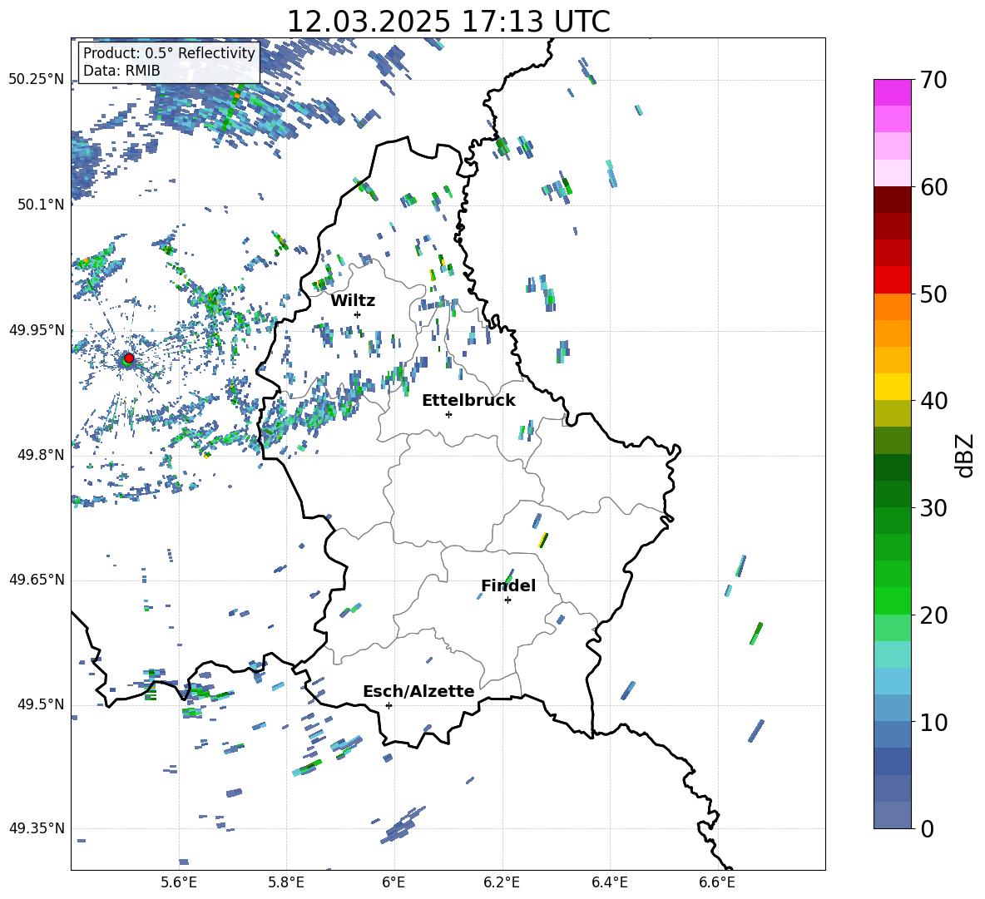This screenshot has height=899, width=985.
Task: Click the colorbar tick value 40
Action: 933,401
